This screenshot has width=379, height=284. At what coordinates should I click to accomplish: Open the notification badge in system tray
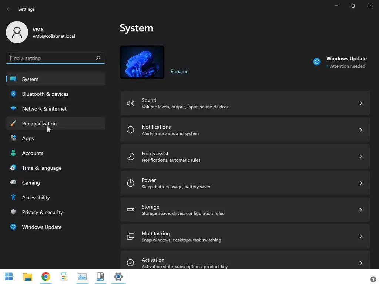point(373,279)
